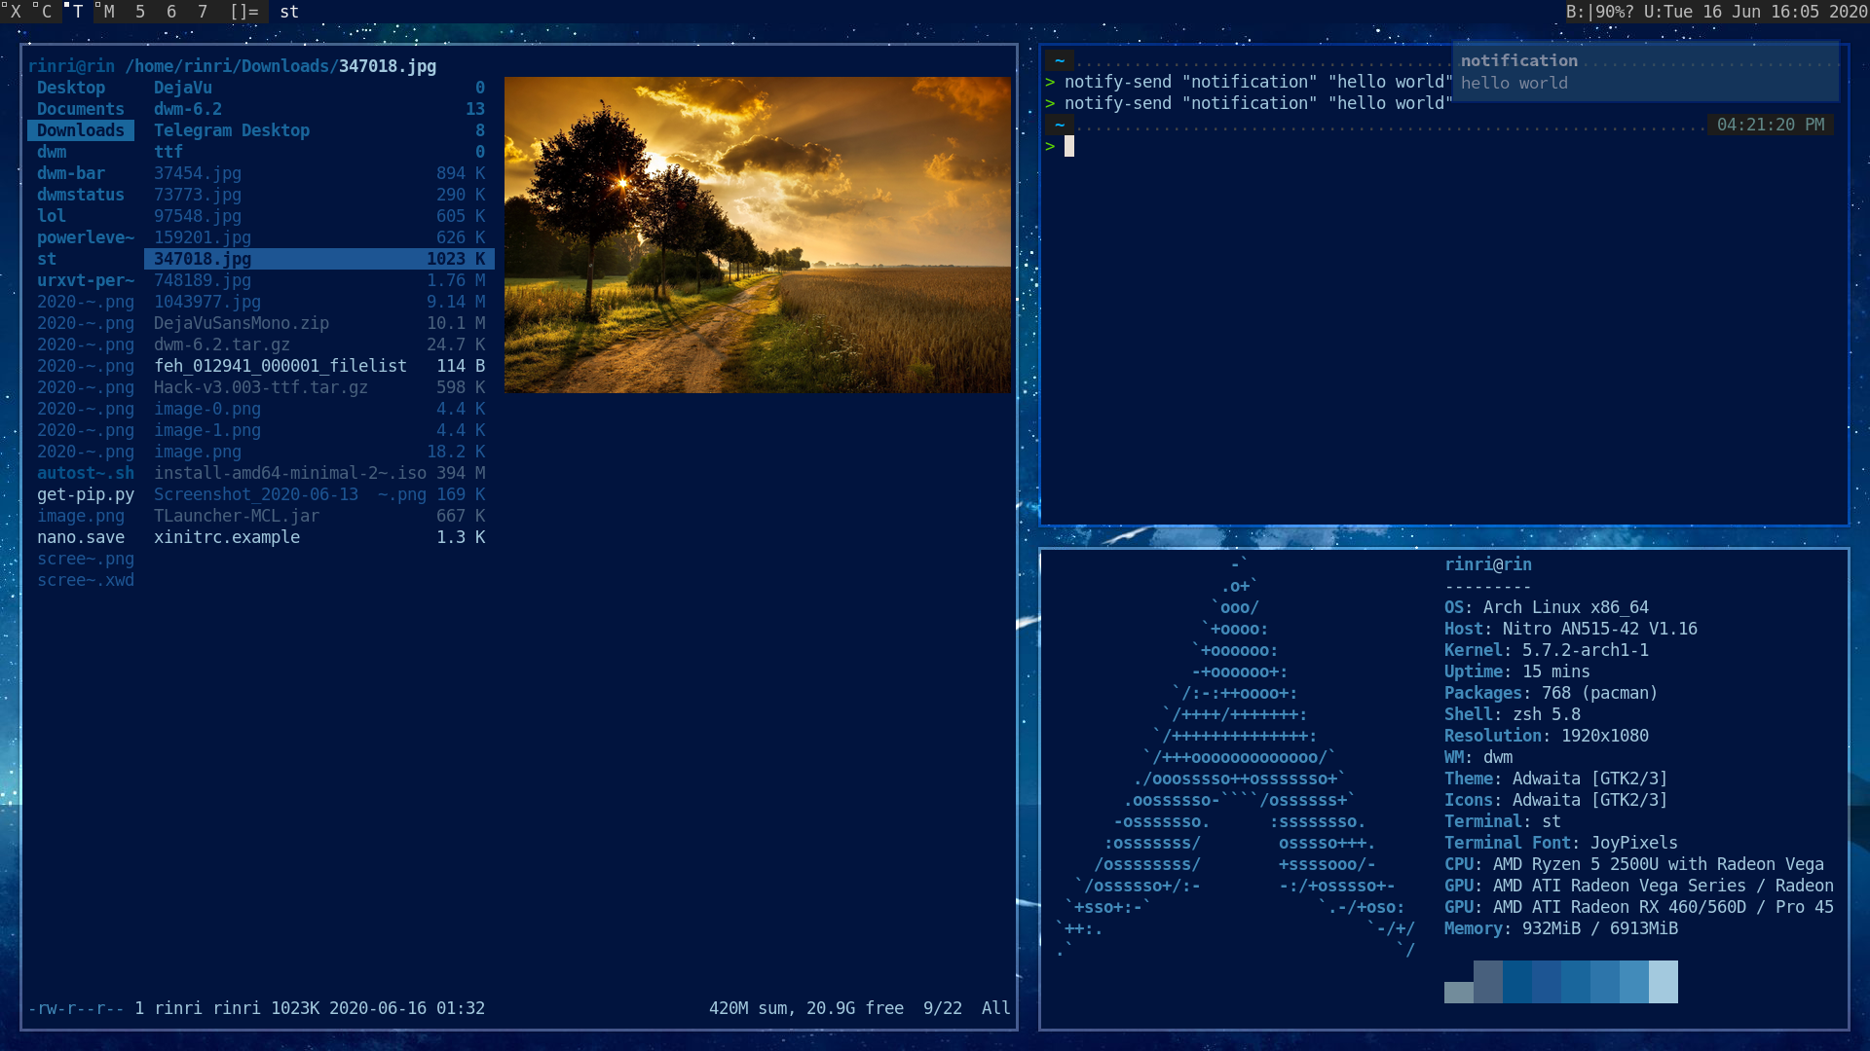Click the lightest pale-blue neofetch swatch
The image size is (1870, 1051).
[1664, 982]
